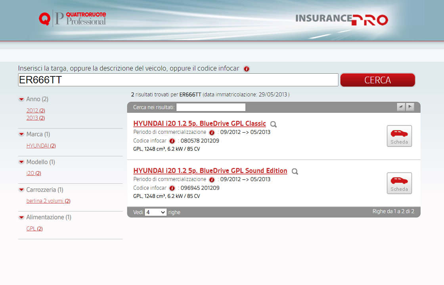
Task: Click the info icon beside the search instructions
Action: coord(247,69)
